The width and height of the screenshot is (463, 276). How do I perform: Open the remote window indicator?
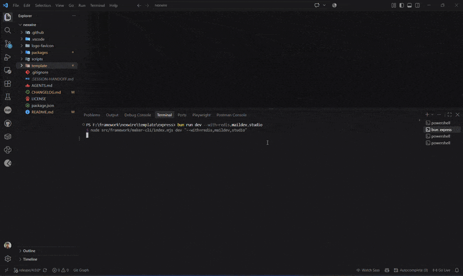pyautogui.click(x=6, y=270)
